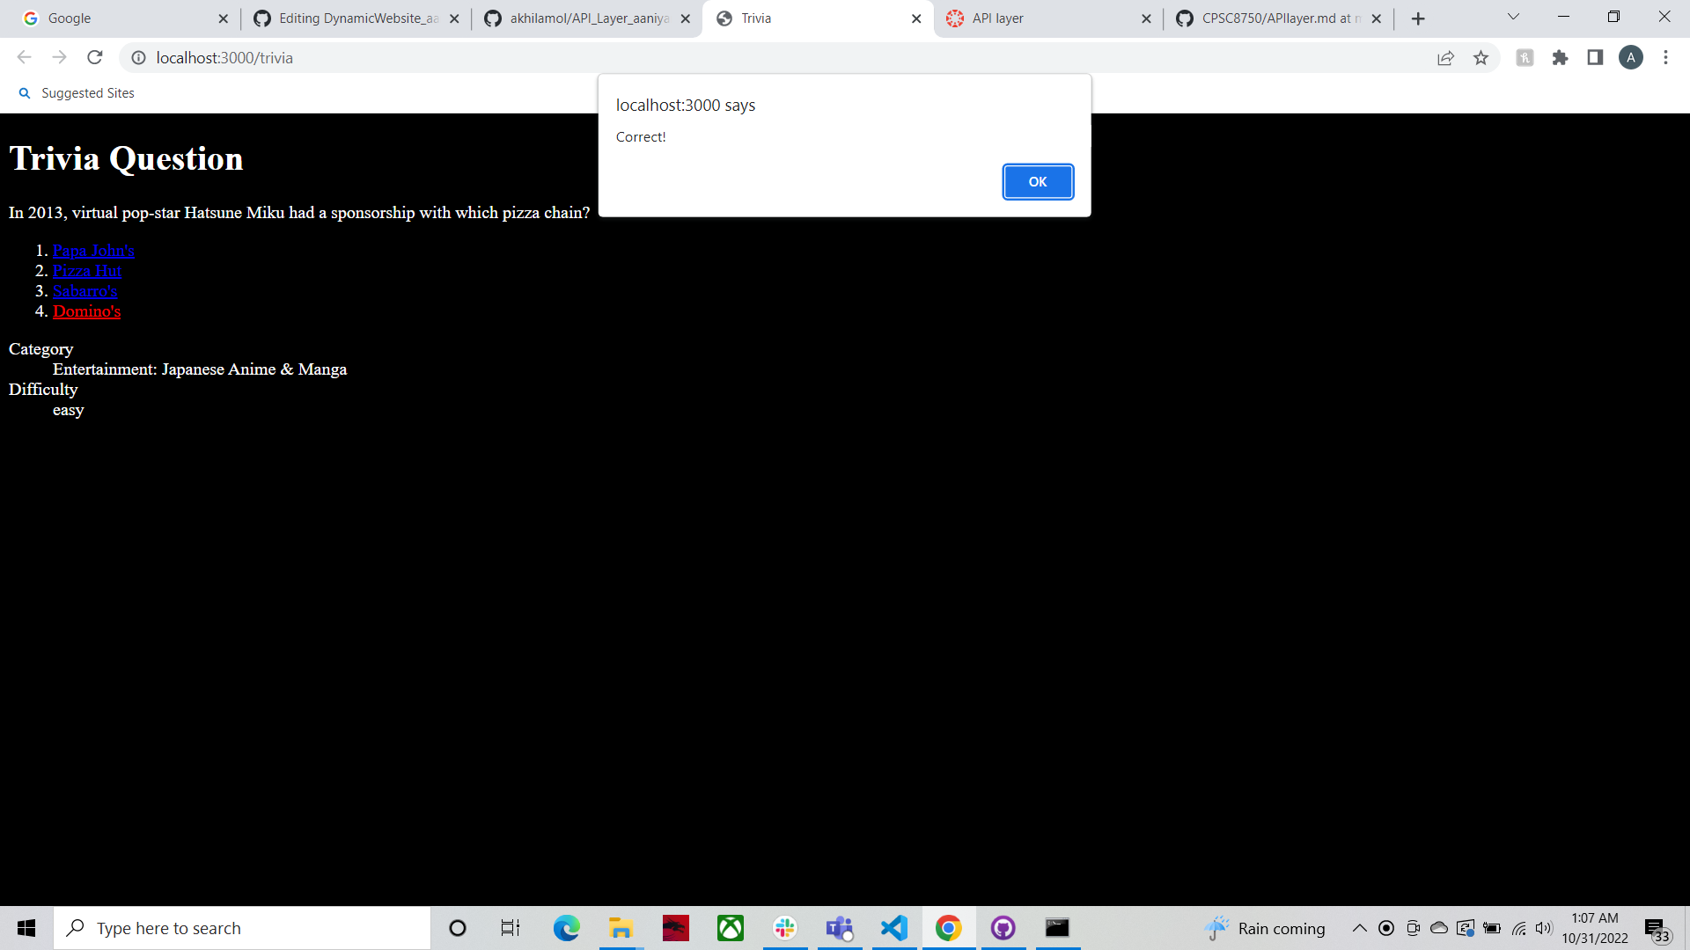Bookmark this page with the star icon

click(1481, 58)
